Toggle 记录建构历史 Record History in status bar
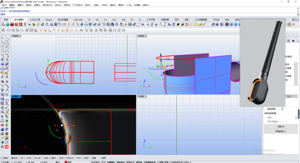Image resolution: width=300 pixels, height=163 pixels. pos(150,162)
